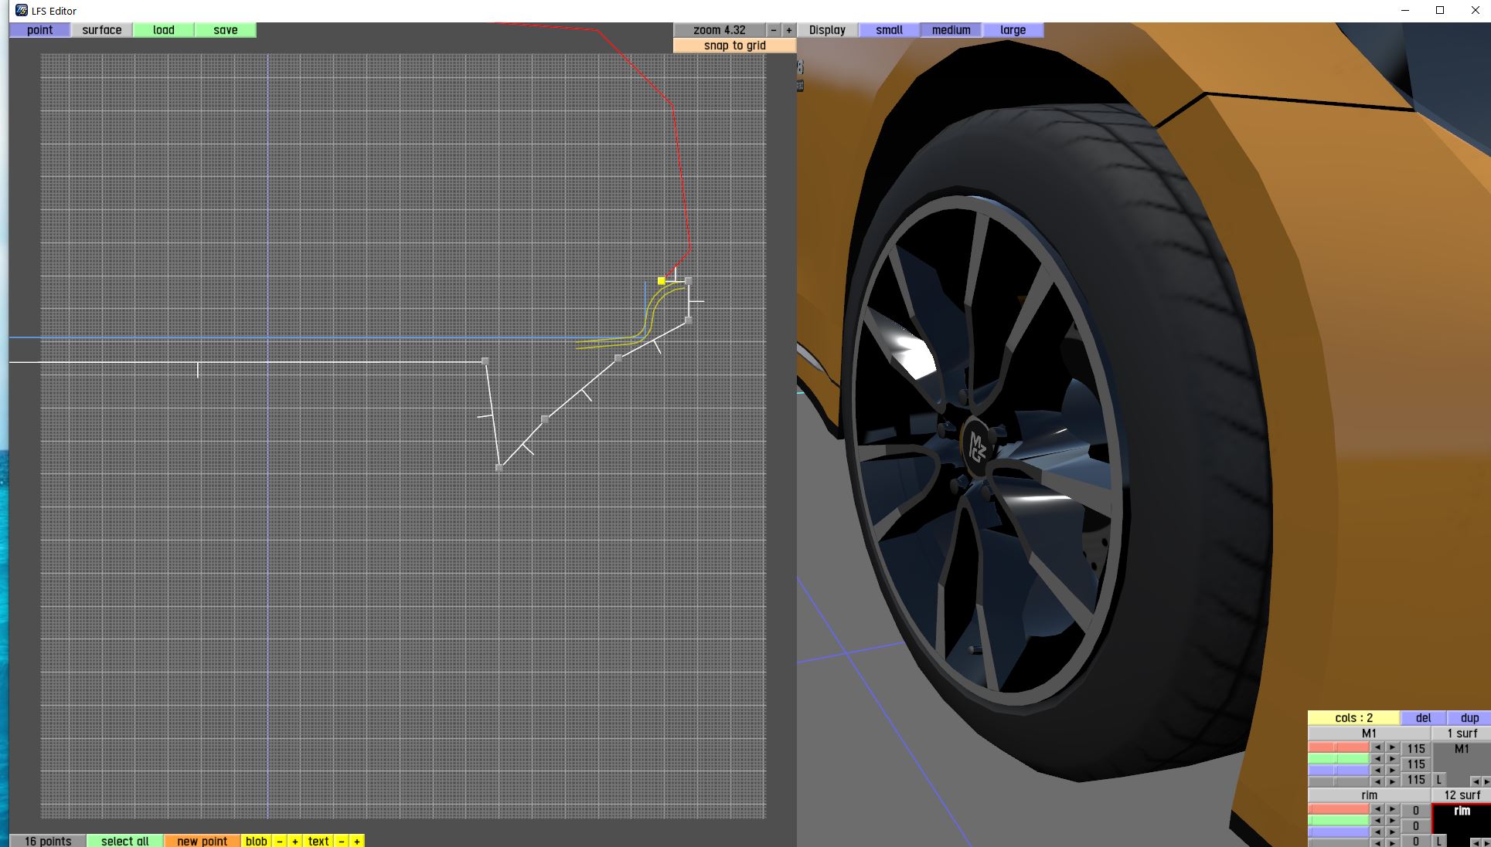Increase M1 red value with right arrow

1392,748
